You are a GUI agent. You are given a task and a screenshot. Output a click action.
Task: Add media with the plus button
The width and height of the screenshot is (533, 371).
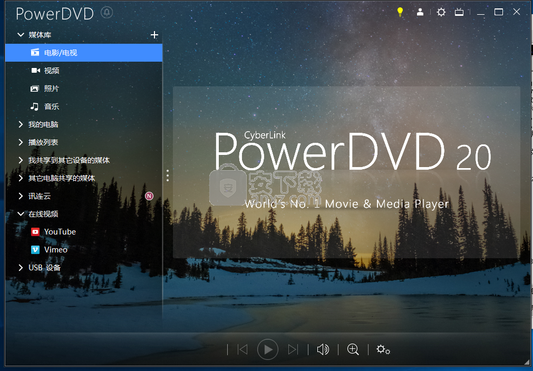154,34
